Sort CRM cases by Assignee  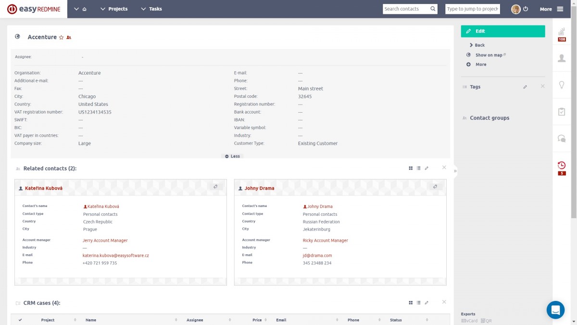(x=195, y=320)
